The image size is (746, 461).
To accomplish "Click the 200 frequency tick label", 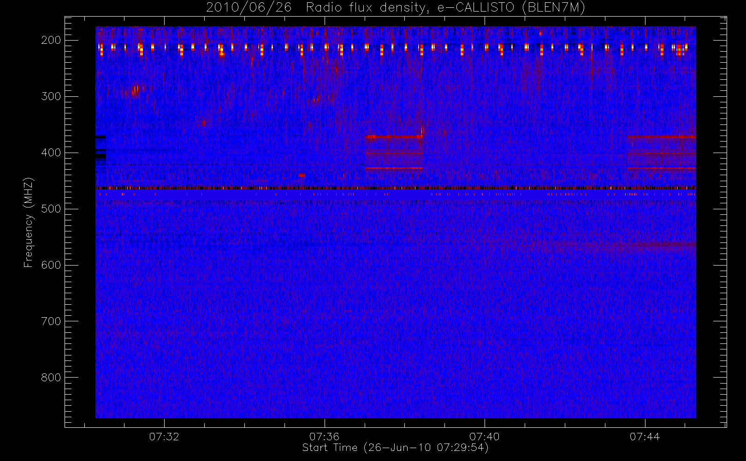I will click(x=51, y=40).
